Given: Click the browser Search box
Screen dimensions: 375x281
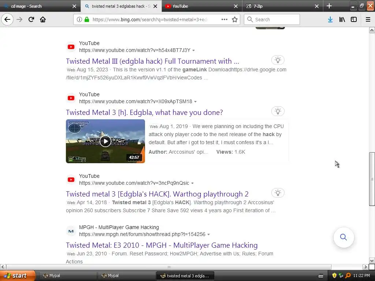Looking at the screenshot, I should tap(272, 19).
